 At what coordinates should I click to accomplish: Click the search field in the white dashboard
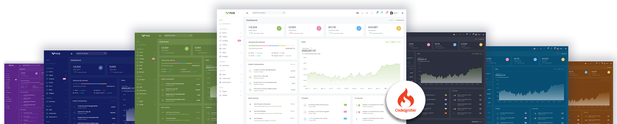pos(269,13)
